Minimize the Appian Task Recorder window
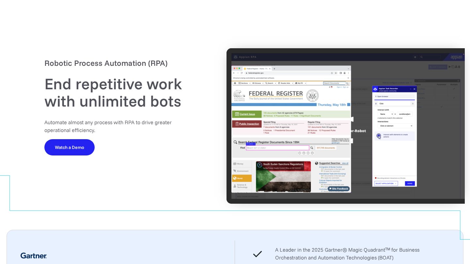The image size is (470, 264). click(411, 89)
